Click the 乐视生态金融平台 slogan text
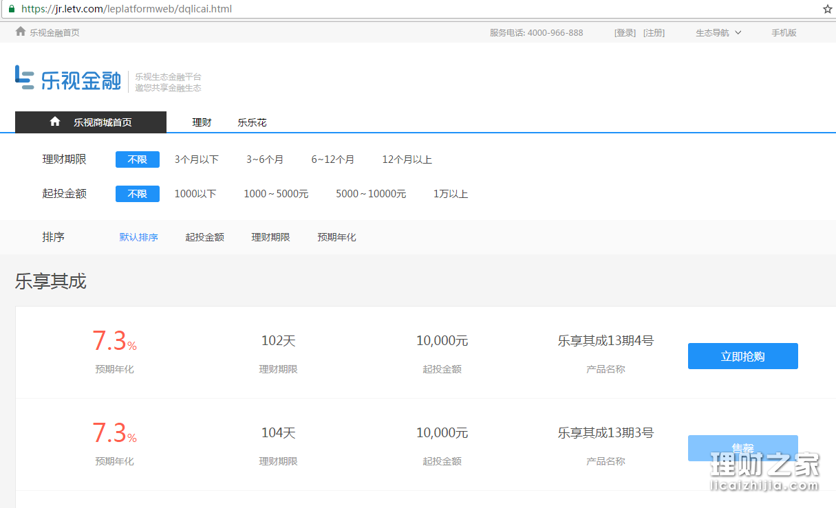Image resolution: width=836 pixels, height=508 pixels. pos(168,76)
